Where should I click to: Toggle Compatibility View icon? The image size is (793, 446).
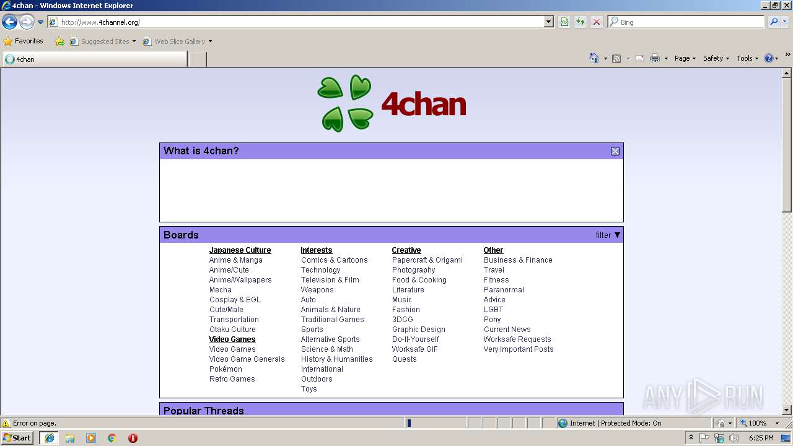point(564,22)
